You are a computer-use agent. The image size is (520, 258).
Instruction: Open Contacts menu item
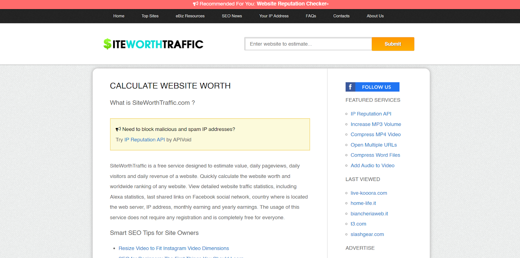pyautogui.click(x=341, y=16)
